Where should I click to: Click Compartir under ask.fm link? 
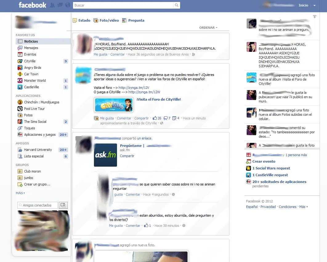pyautogui.click(x=127, y=156)
